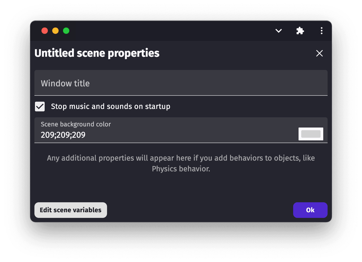Click the green maximize window button
Viewport: 362px width, 262px height.
tap(66, 31)
